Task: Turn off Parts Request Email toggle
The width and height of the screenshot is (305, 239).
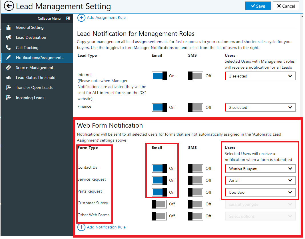Action: point(159,193)
